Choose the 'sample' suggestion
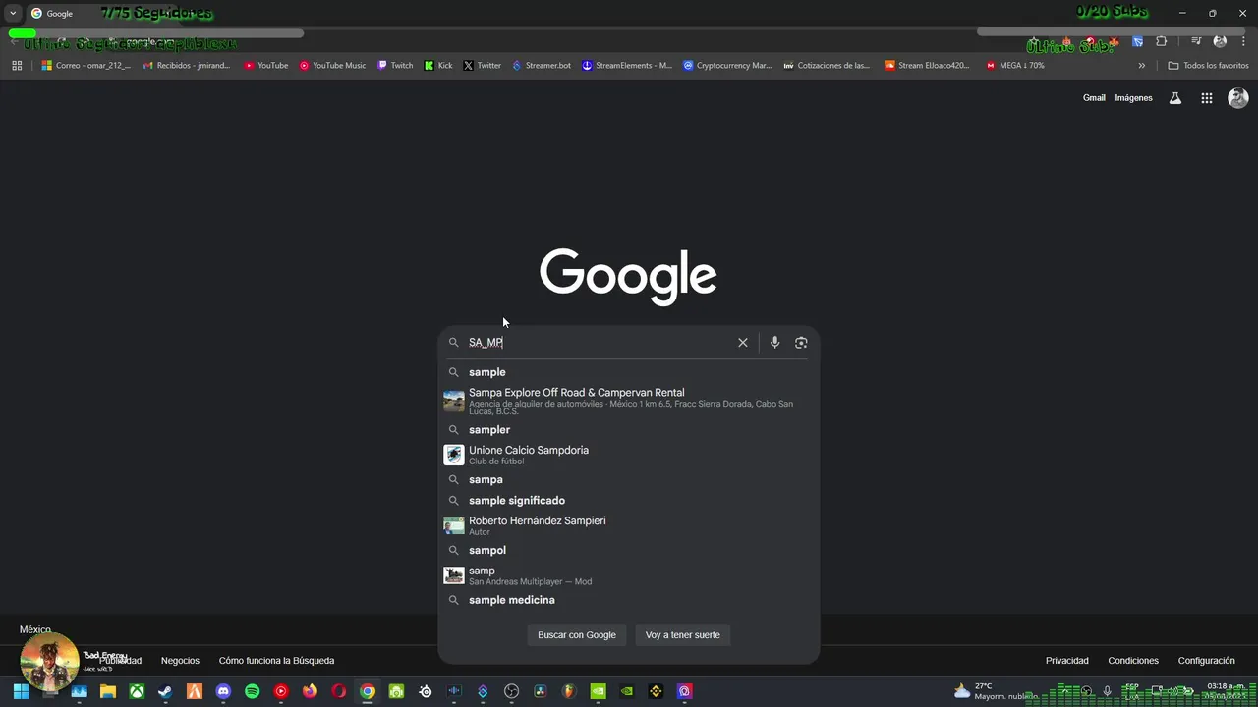This screenshot has width=1258, height=707. (x=628, y=372)
